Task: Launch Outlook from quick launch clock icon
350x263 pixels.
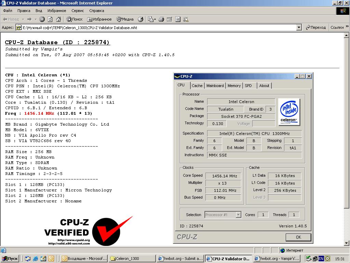Action: pyautogui.click(x=51, y=259)
